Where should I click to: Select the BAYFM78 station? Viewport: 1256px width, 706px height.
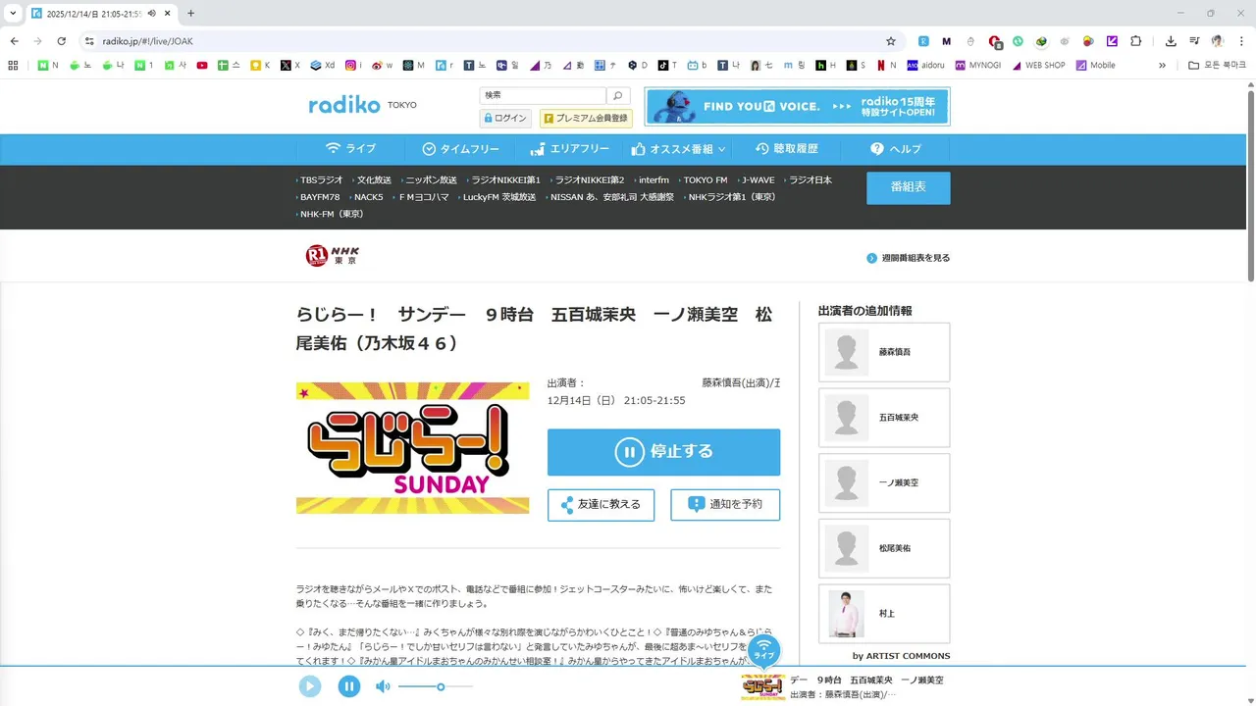(319, 197)
